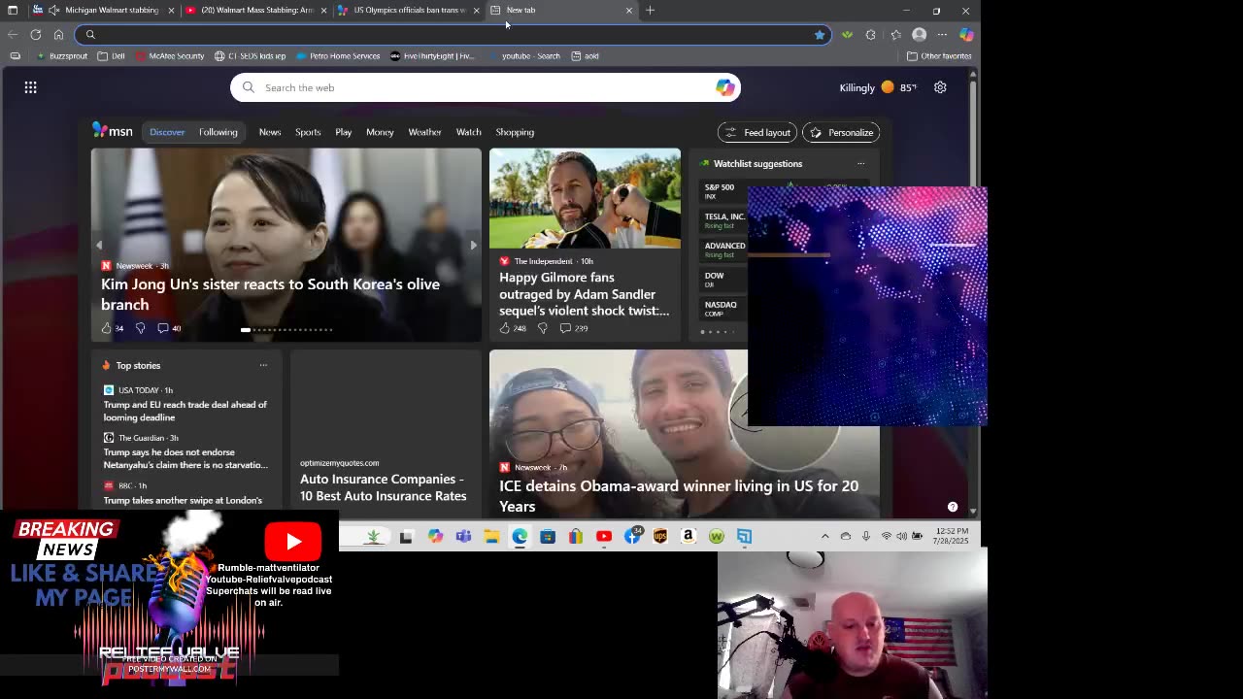Open the browser profile avatar
The height and width of the screenshot is (699, 1243).
[x=919, y=34]
